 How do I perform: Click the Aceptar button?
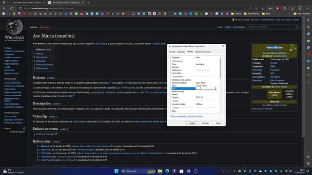click(192, 123)
